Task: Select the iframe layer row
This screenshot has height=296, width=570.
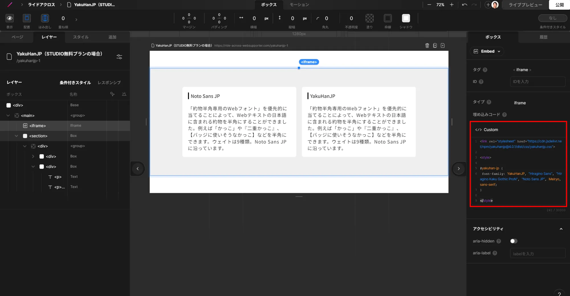Action: click(65, 126)
